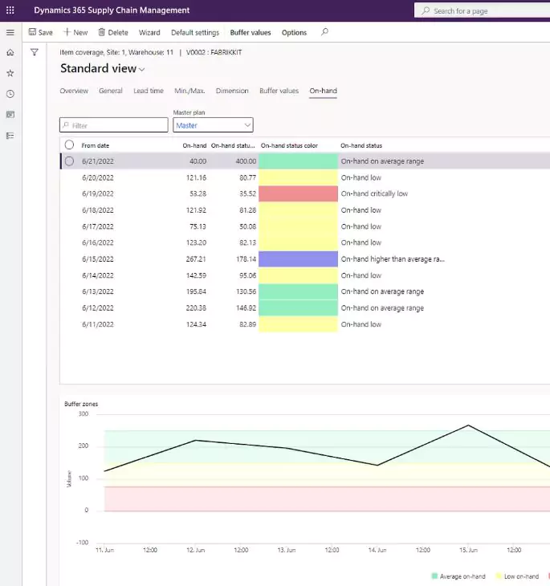Select the 6/21/2022 row radio button
This screenshot has height=586, width=550.
coord(69,161)
